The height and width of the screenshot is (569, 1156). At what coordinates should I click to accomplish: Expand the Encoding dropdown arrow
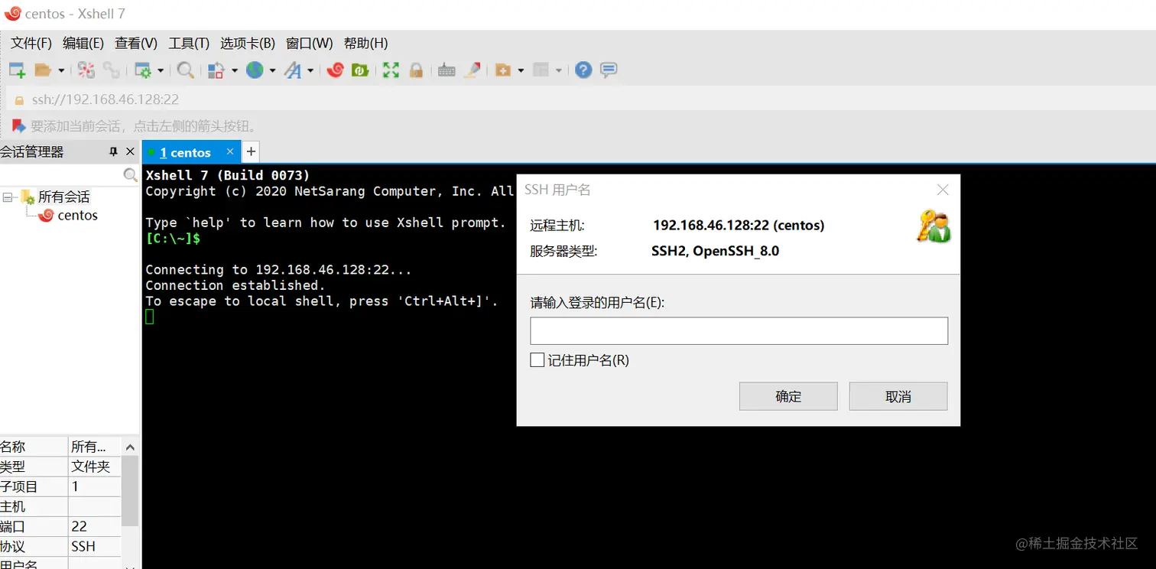click(272, 70)
